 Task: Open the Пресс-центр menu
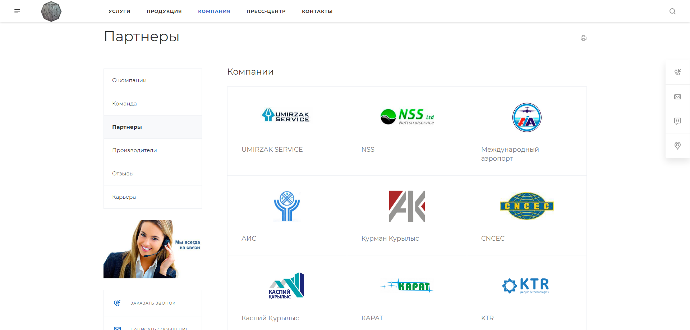click(x=266, y=11)
